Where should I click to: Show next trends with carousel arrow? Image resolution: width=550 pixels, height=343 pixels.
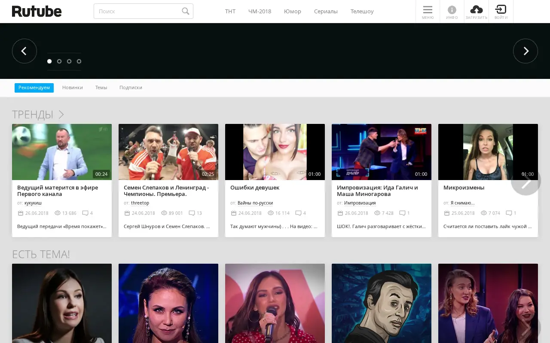[526, 181]
